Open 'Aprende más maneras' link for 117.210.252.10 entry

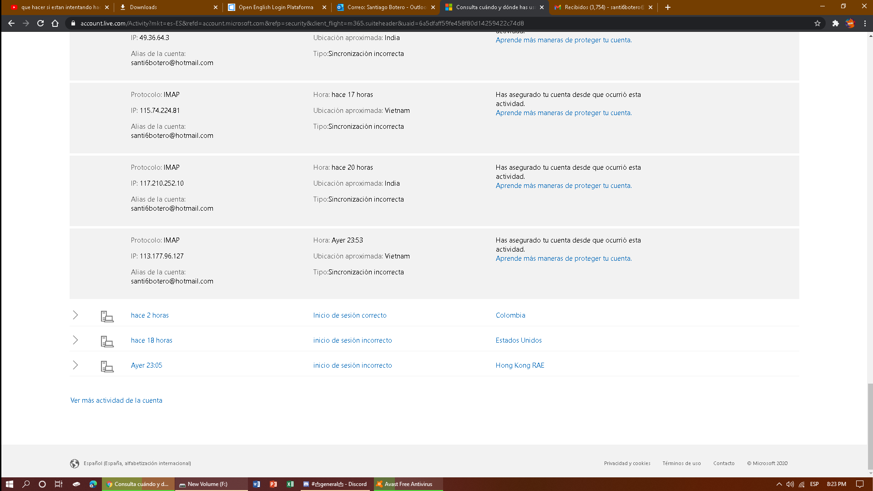564,186
